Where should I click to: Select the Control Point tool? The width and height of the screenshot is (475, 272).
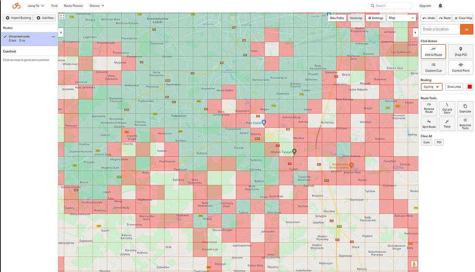pos(460,67)
